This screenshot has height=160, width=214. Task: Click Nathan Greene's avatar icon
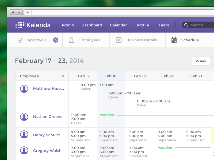(x=24, y=117)
